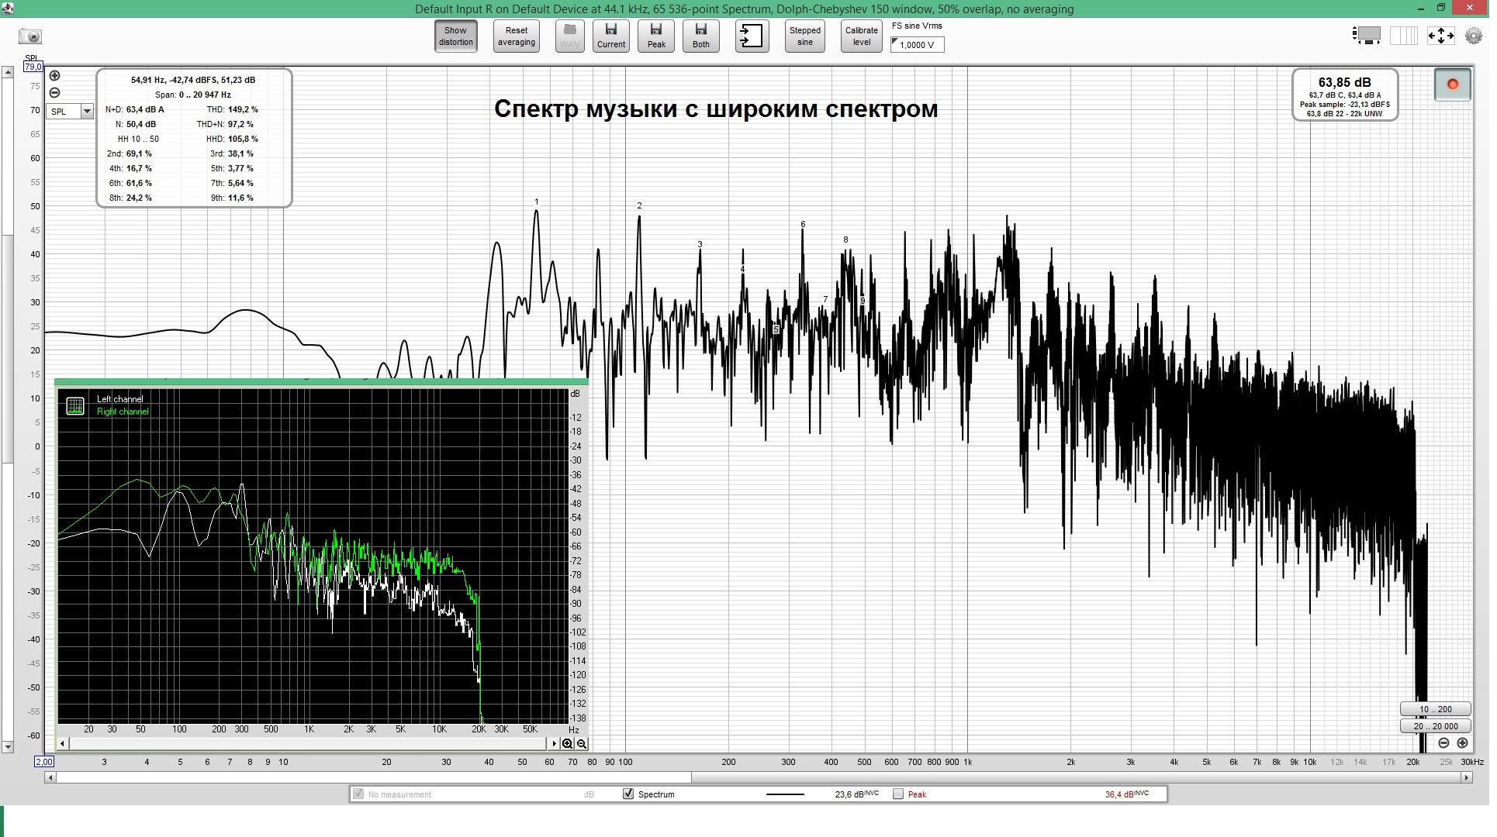Open the SPL axis units dropdown
This screenshot has width=1497, height=837.
click(x=87, y=112)
